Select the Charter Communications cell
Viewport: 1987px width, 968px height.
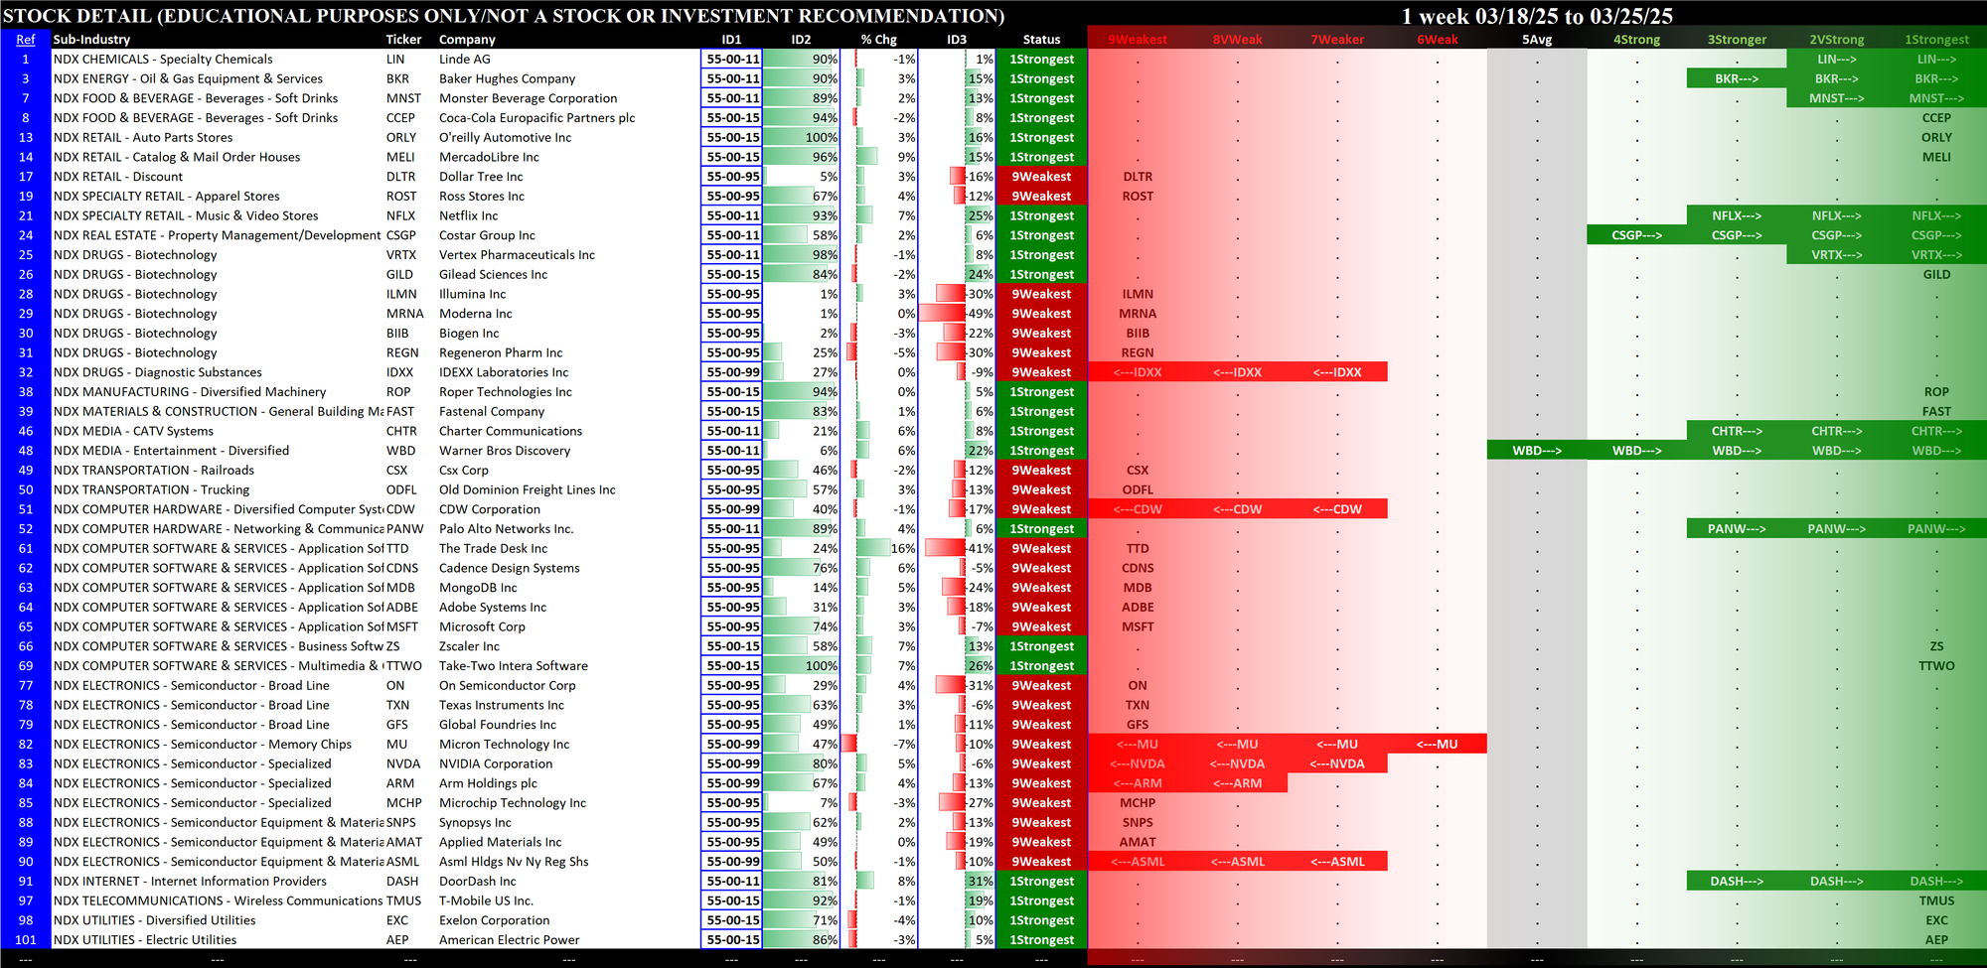coord(511,431)
